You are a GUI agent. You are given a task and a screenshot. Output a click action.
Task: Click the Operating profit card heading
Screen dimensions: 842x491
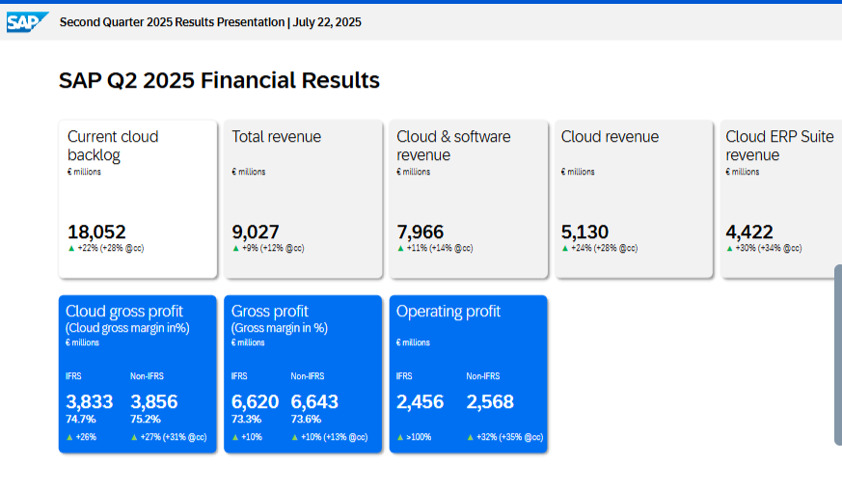[448, 312]
